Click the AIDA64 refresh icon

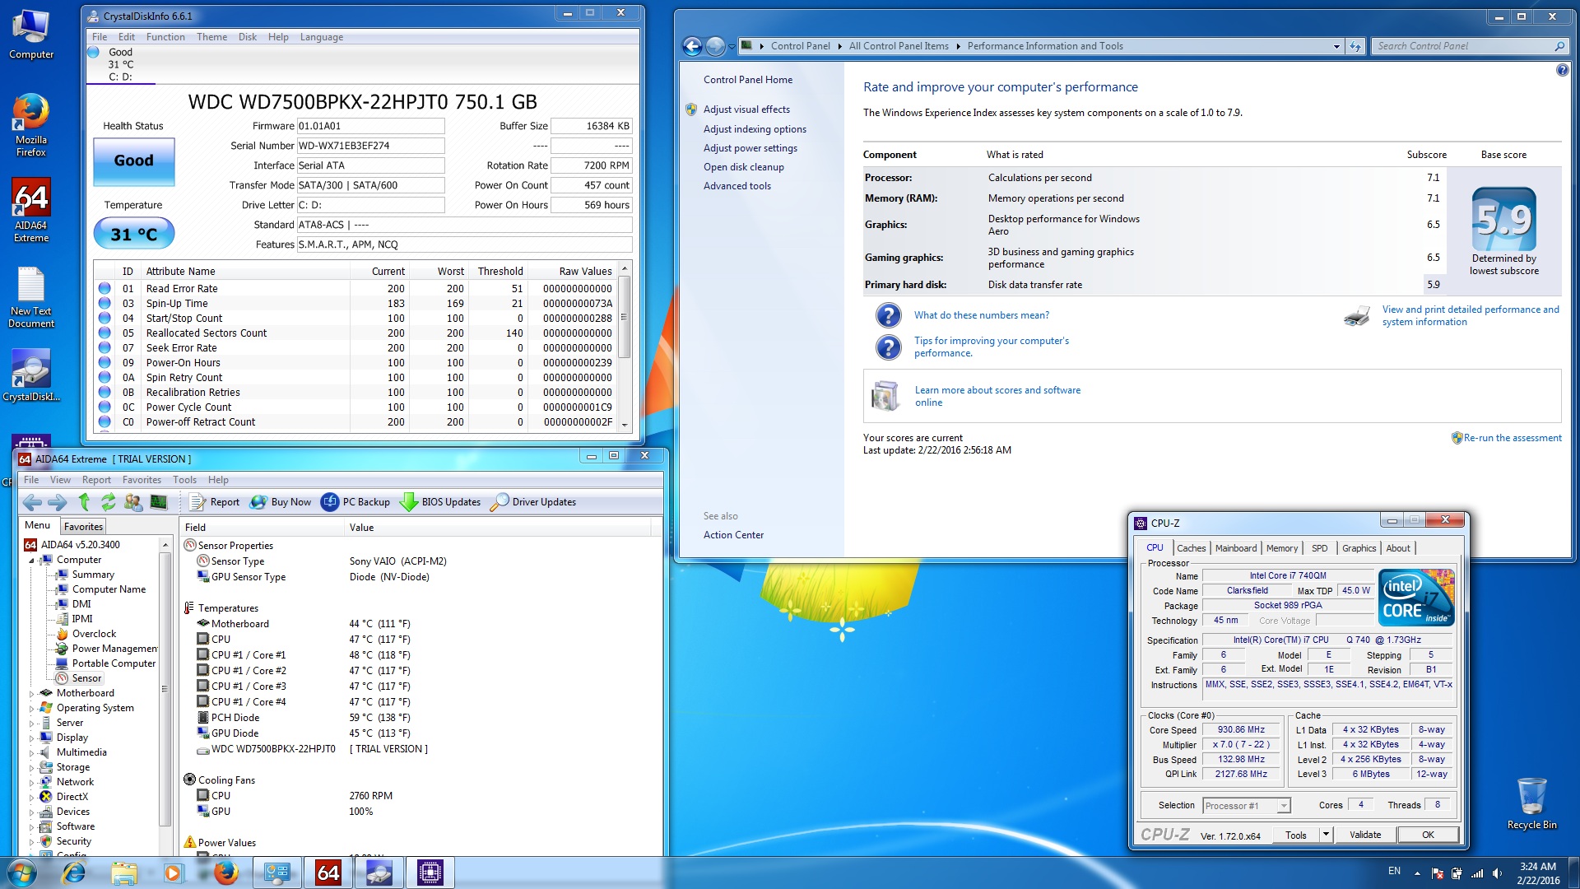pyautogui.click(x=108, y=502)
